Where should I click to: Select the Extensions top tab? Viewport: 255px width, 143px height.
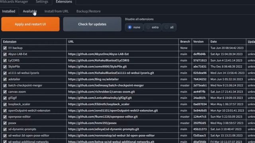click(x=64, y=2)
